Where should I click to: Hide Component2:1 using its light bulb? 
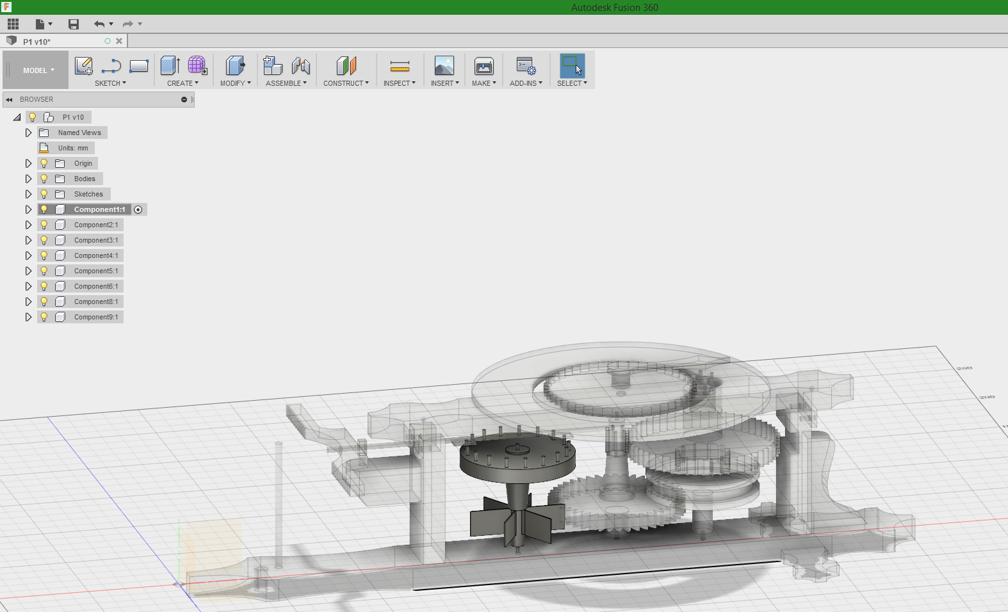(x=44, y=225)
